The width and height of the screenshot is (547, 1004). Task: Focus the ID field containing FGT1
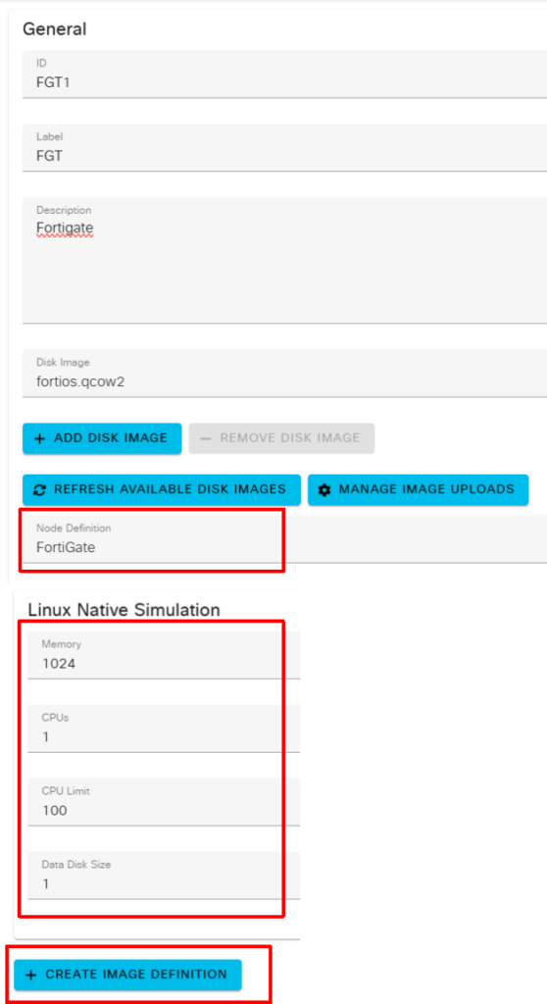[x=284, y=74]
